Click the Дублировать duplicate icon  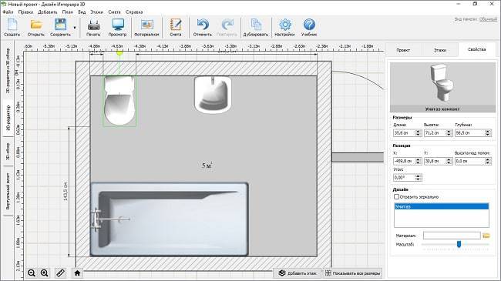click(x=256, y=25)
